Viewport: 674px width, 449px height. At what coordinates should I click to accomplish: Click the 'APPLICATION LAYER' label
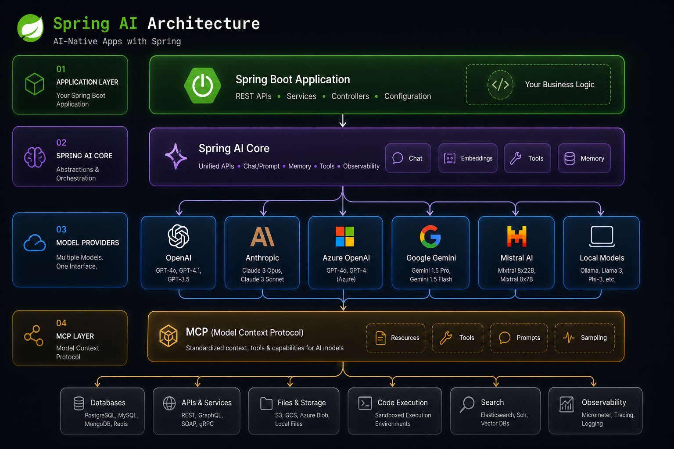click(87, 82)
